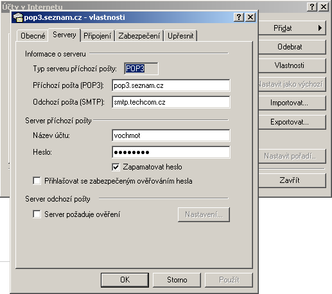Screen dimensions: 332x294
Task: Go to the Upřesnit tab
Action: pos(180,36)
